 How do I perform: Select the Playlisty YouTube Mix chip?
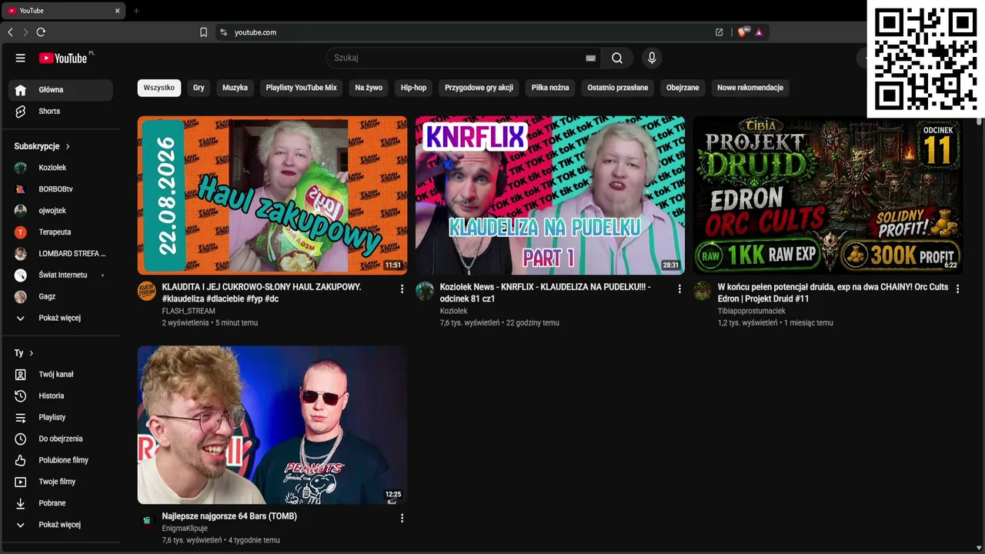302,88
